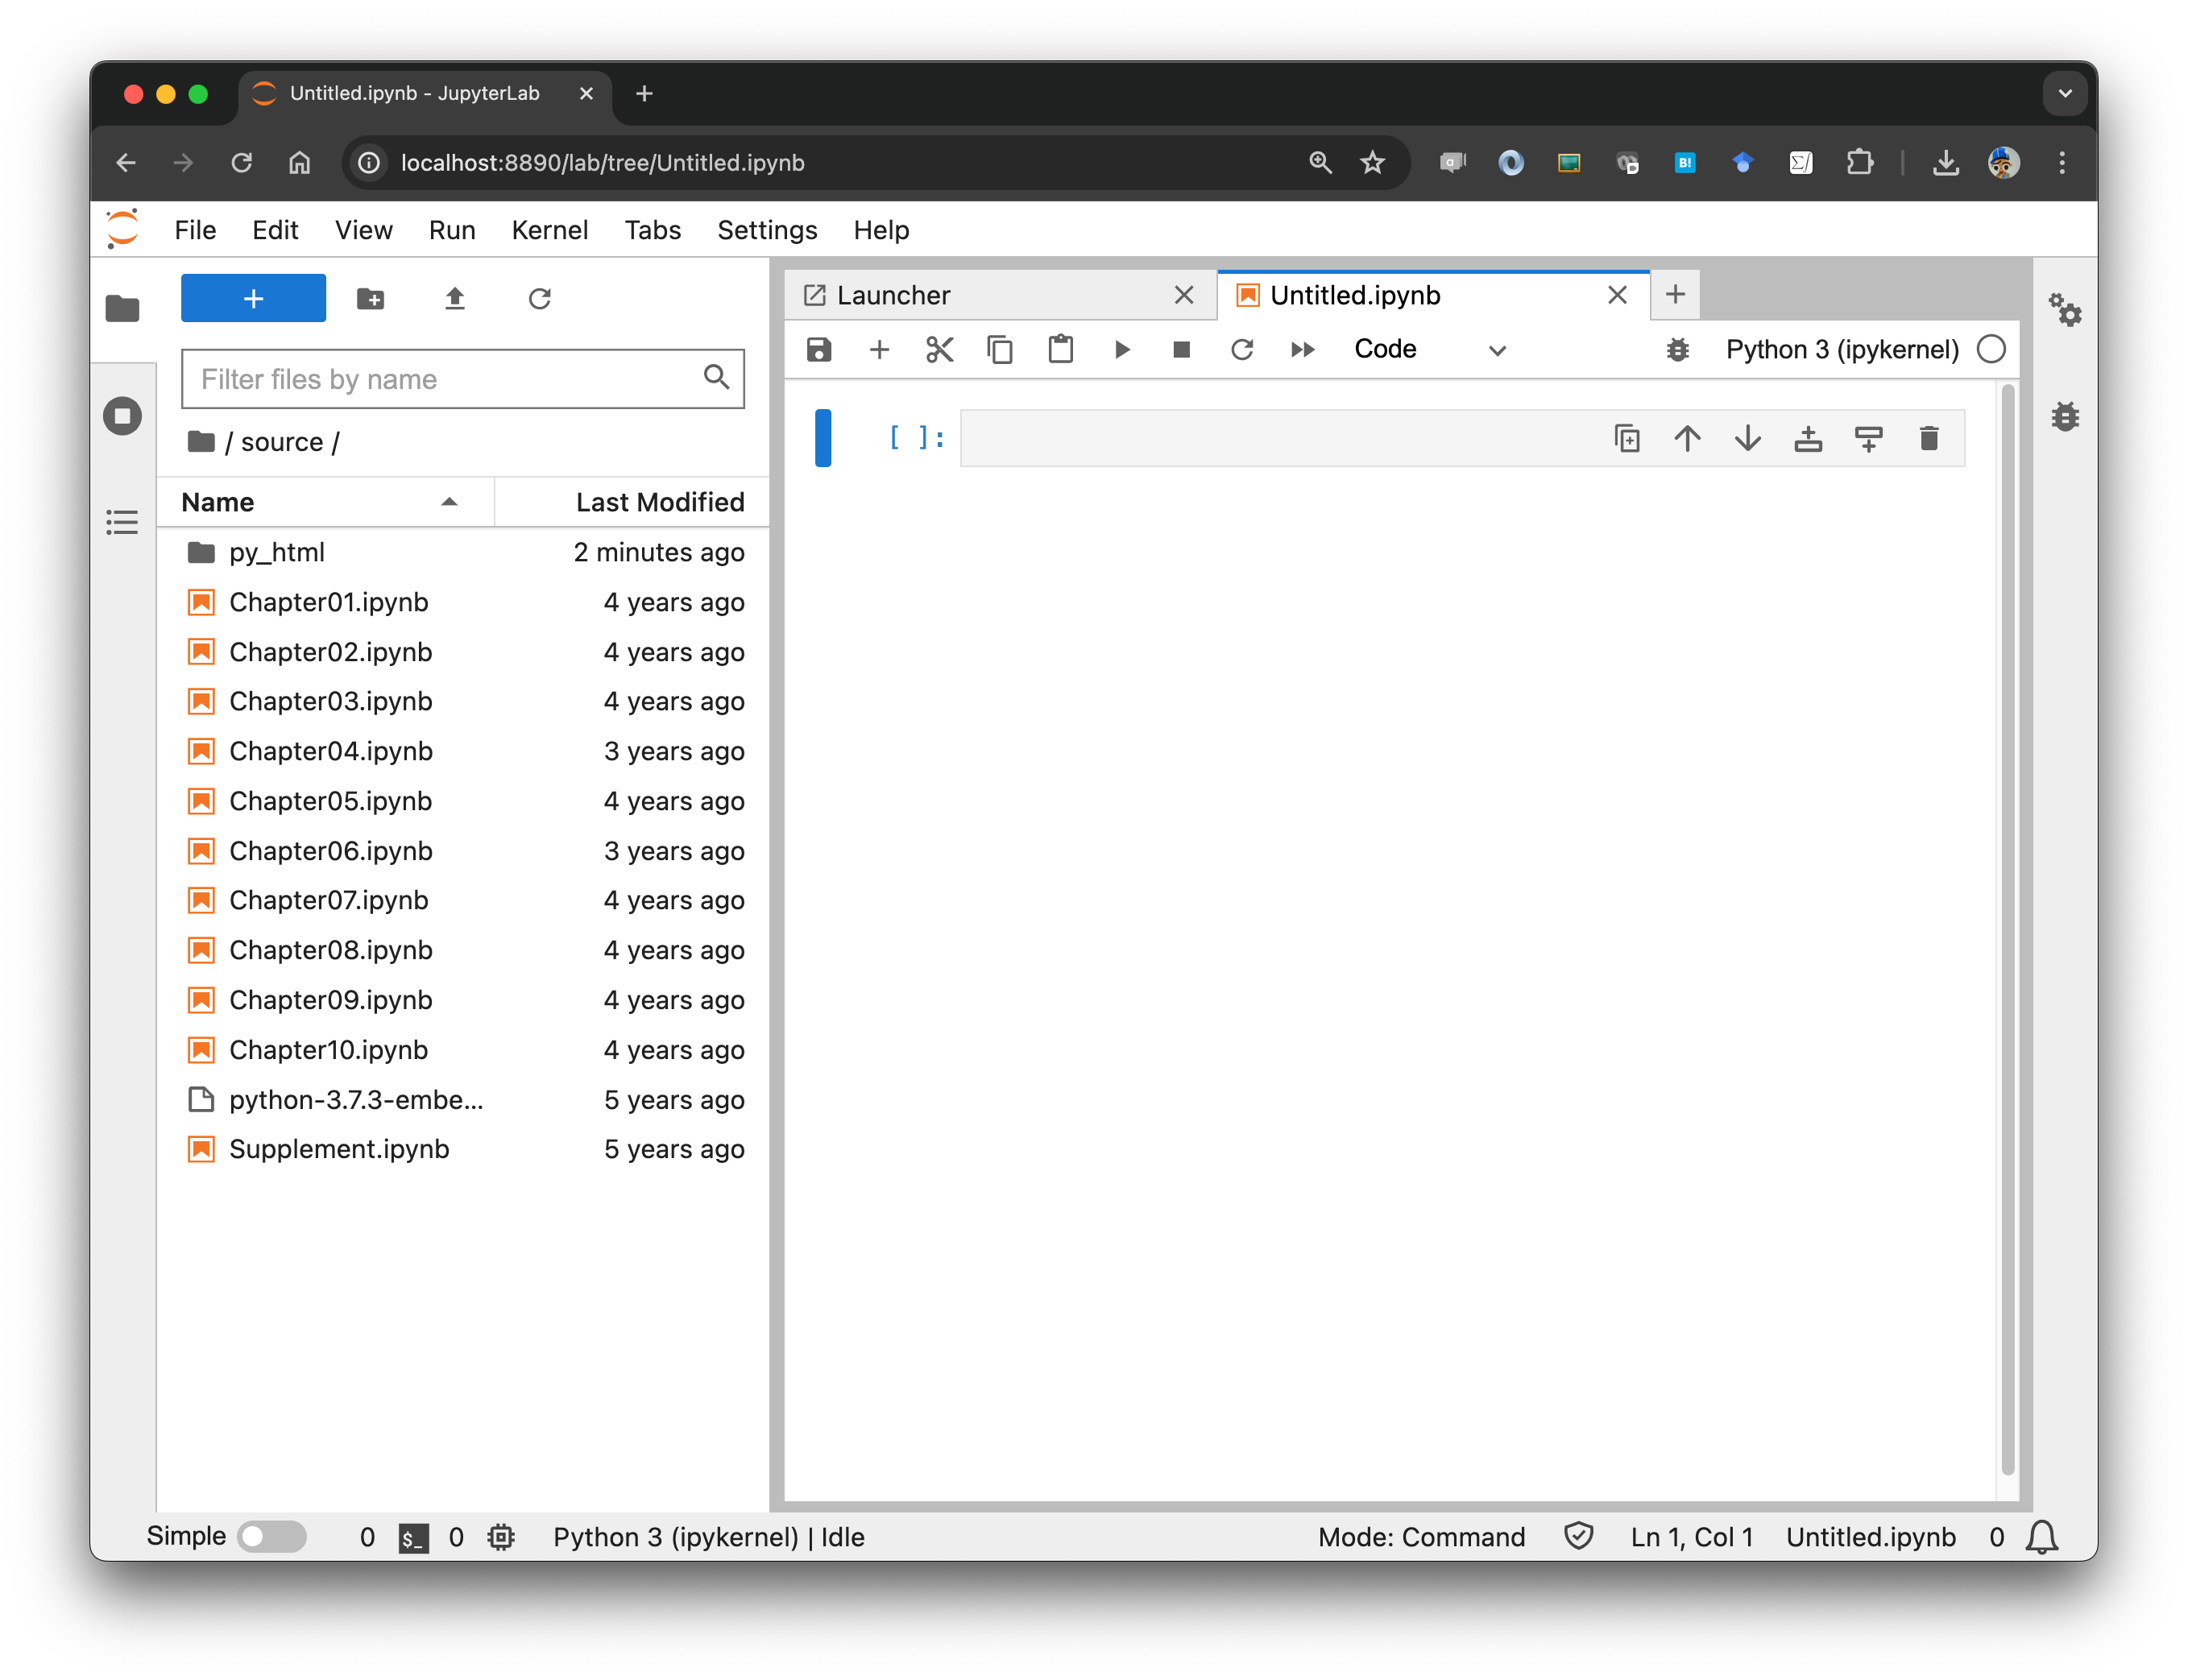Upload files using the upload icon
The image size is (2188, 1680).
(x=455, y=299)
